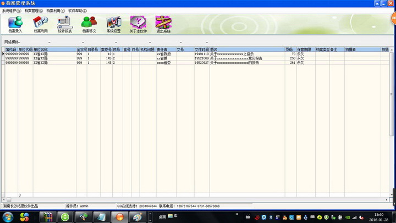Sort by the 馆代码 column header
Viewport: 396px width, 223px height.
[x=12, y=50]
